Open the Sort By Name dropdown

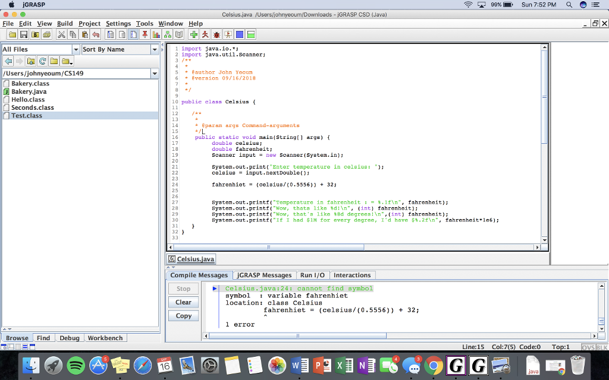pyautogui.click(x=154, y=49)
